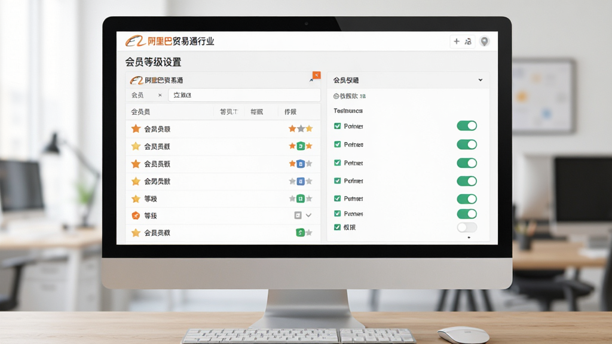The width and height of the screenshot is (612, 344).
Task: Click the orange star icon of the first list row
Action: pos(136,129)
